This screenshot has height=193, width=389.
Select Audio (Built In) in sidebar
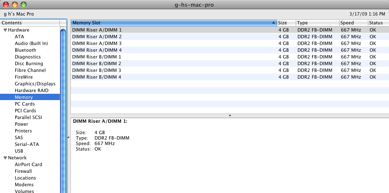(31, 43)
